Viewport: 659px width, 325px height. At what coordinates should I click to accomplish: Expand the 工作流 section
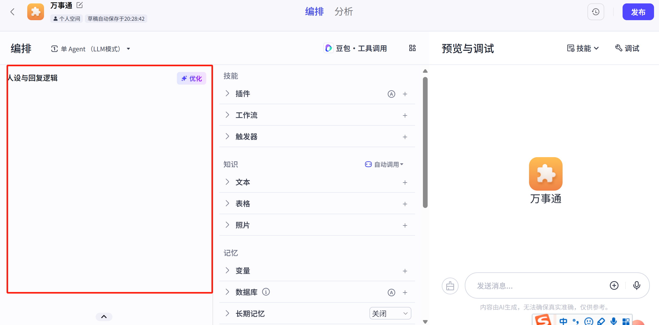point(246,115)
